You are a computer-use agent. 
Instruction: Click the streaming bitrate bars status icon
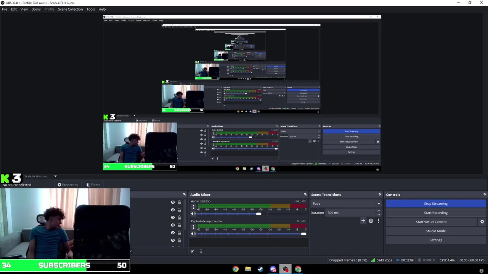[373, 260]
